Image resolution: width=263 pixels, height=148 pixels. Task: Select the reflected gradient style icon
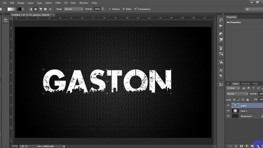[x=45, y=9]
